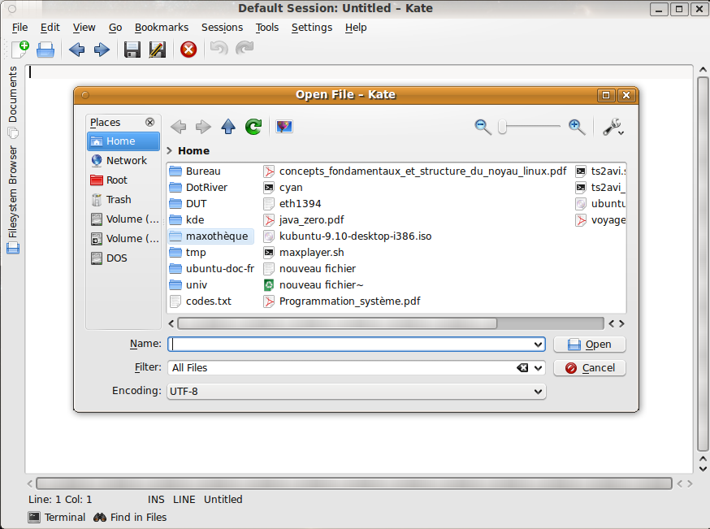Click the blue Forward arrow in Kate toolbar
This screenshot has height=529, width=710.
102,50
